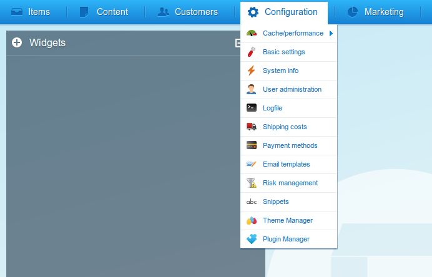Open the Marketing menu
The image size is (432, 277).
click(376, 12)
